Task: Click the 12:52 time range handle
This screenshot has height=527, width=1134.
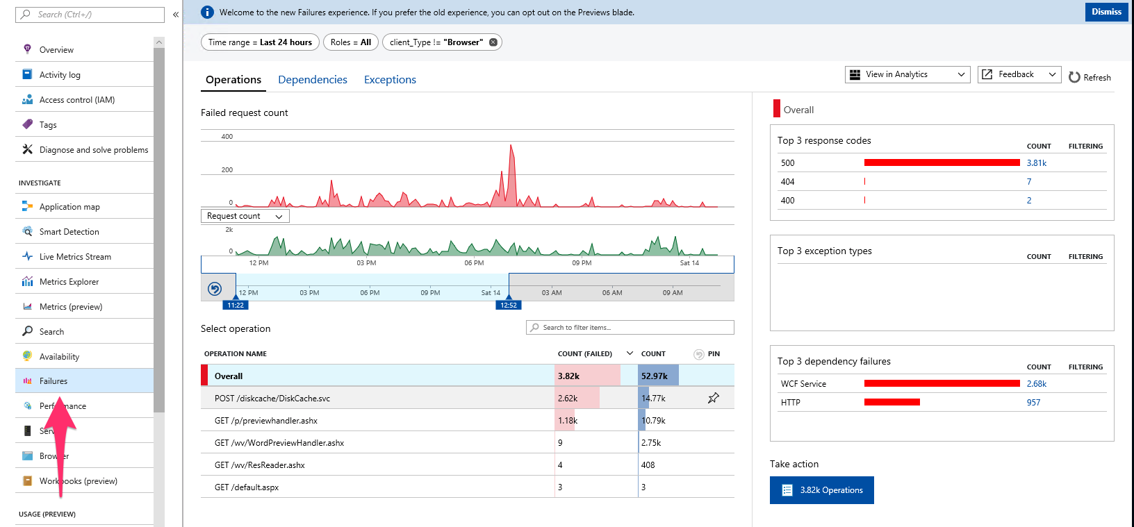Action: pos(509,305)
